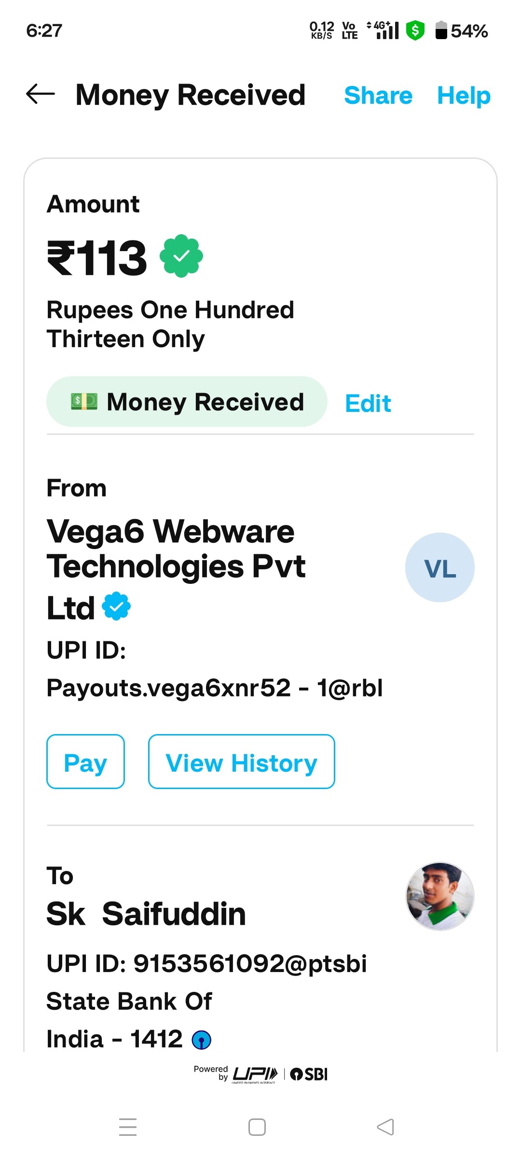Image resolution: width=521 pixels, height=1159 pixels.
Task: Tap the blue verified badge next to Ltd
Action: tap(116, 606)
